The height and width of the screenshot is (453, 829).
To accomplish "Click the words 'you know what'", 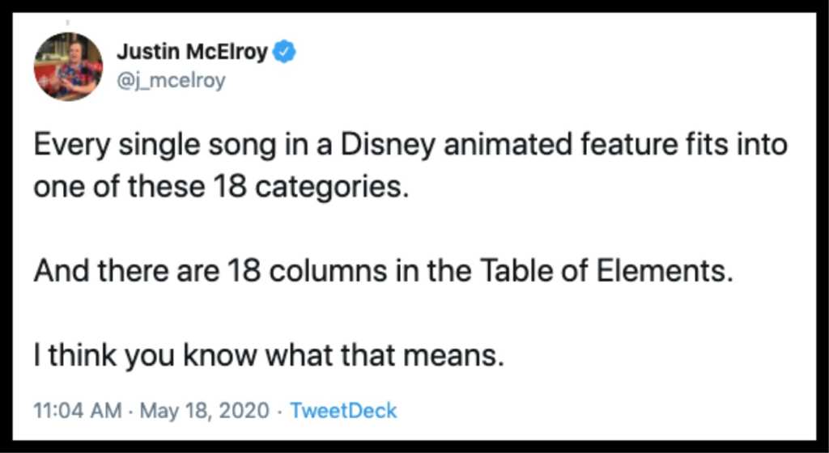I will [231, 356].
